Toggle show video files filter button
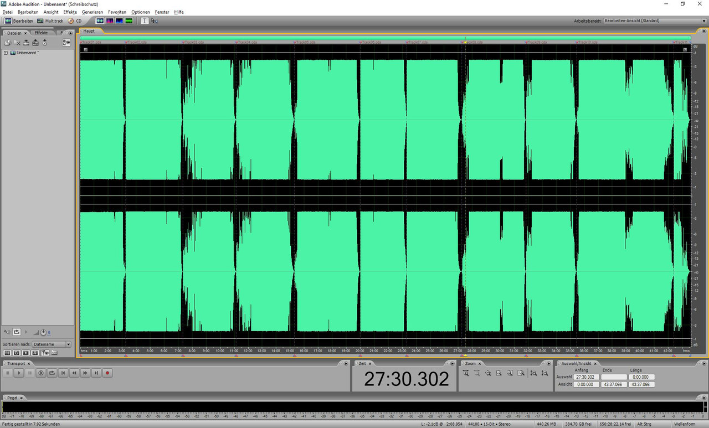The height and width of the screenshot is (428, 709). [25, 353]
